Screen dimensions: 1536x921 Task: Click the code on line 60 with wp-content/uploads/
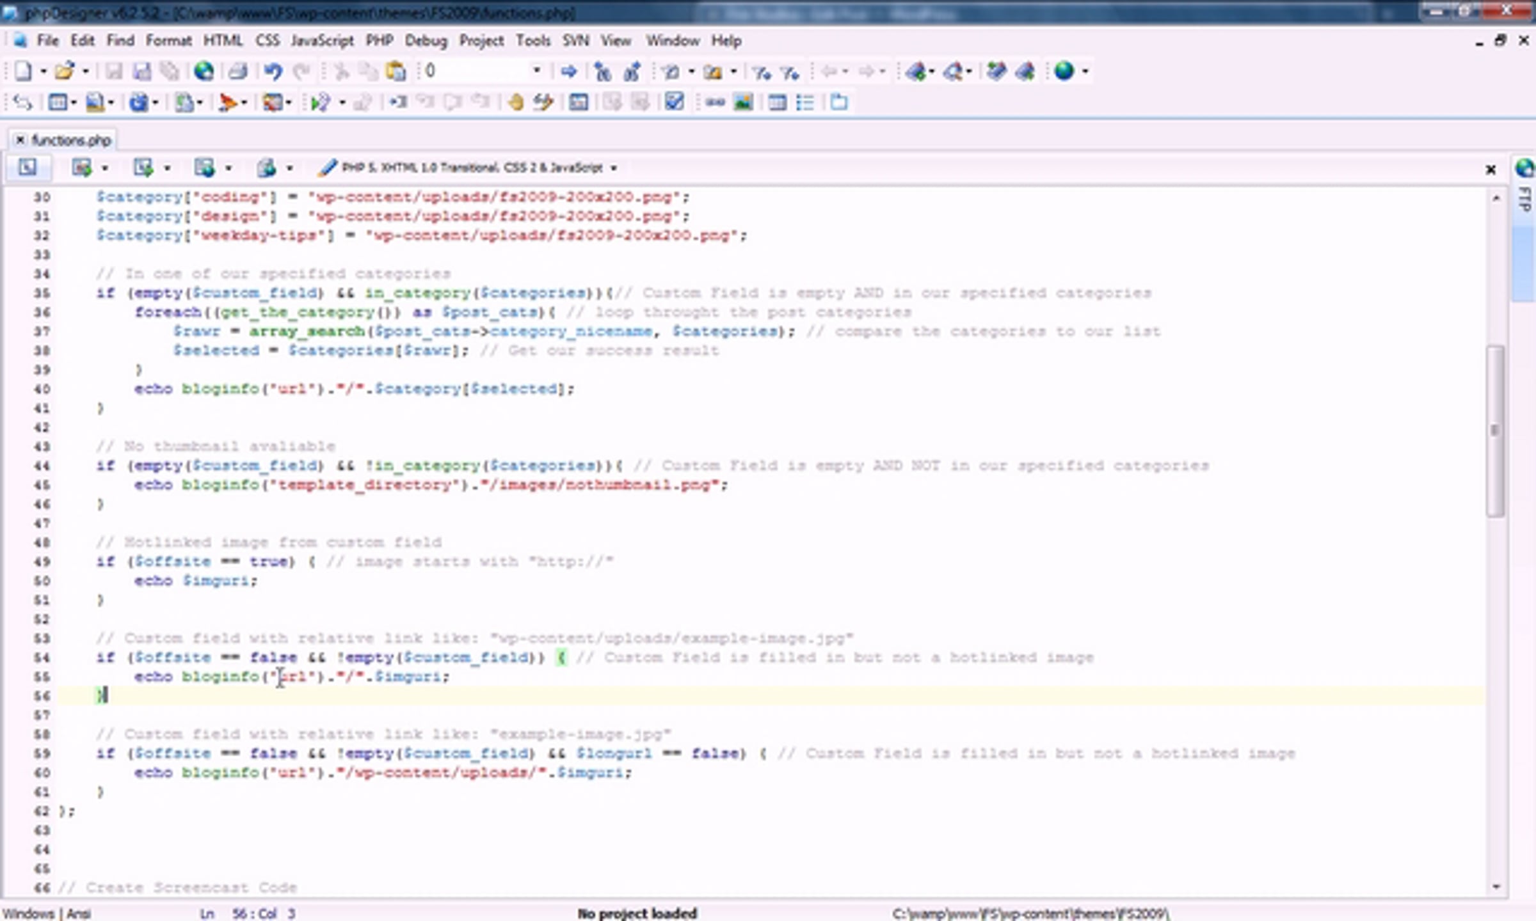pyautogui.click(x=383, y=773)
